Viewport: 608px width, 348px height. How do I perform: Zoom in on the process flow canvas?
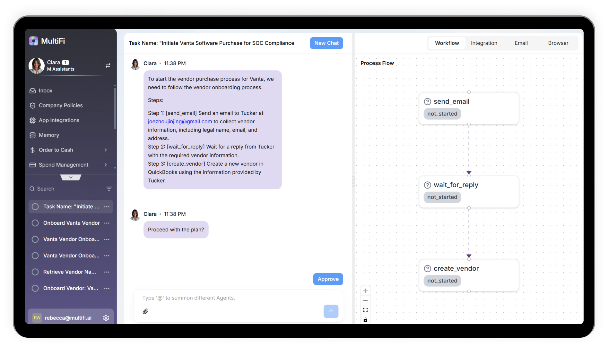click(x=365, y=291)
